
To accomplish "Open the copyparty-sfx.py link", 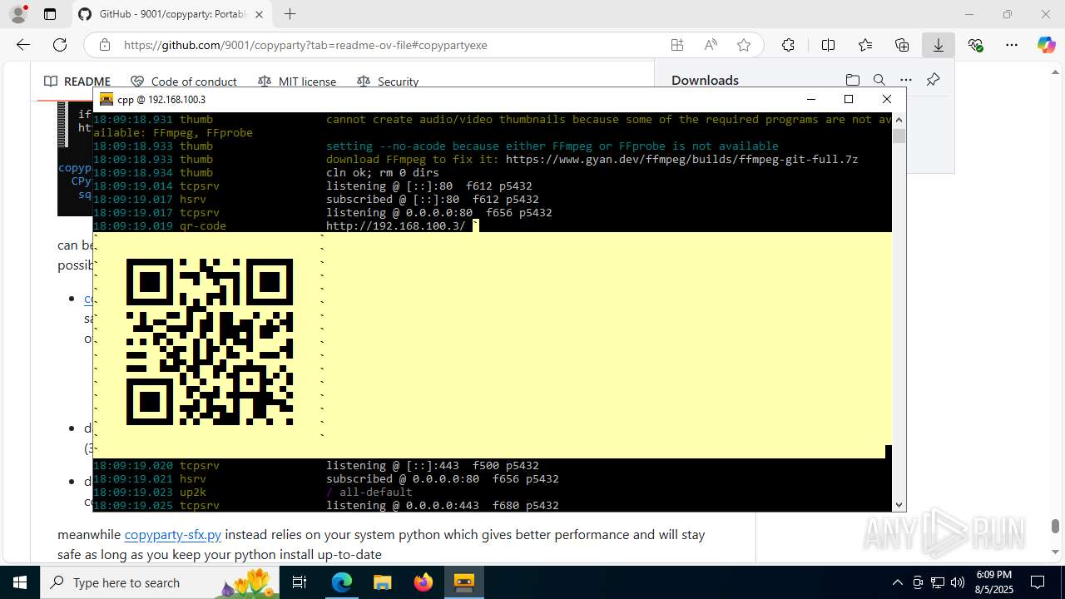I will (x=173, y=534).
